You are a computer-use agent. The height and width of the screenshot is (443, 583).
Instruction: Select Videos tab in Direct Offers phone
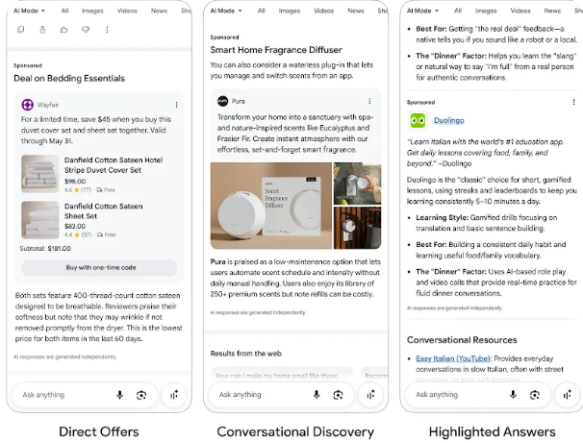click(127, 11)
